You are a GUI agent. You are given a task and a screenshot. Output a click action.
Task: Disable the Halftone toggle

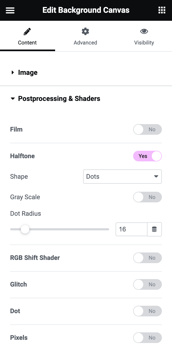point(147,156)
